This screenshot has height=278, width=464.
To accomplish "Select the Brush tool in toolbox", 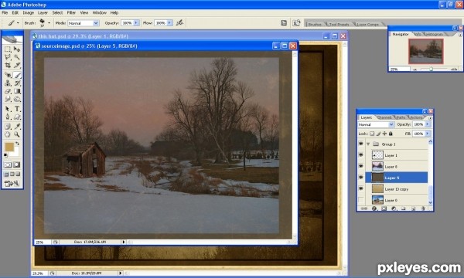I will click(x=17, y=75).
